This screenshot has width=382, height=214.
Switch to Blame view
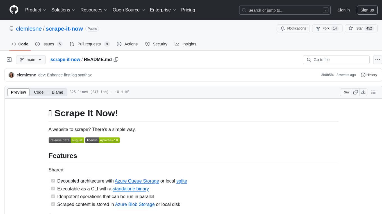click(58, 92)
